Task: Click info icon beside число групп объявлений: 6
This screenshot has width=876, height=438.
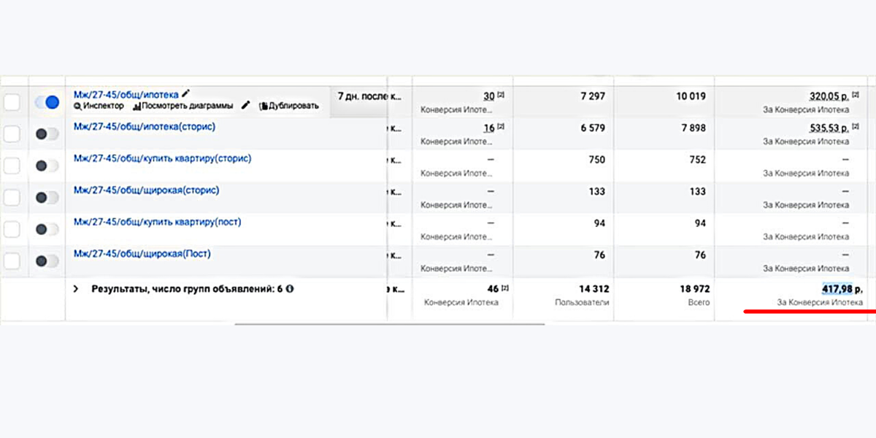Action: click(x=290, y=289)
